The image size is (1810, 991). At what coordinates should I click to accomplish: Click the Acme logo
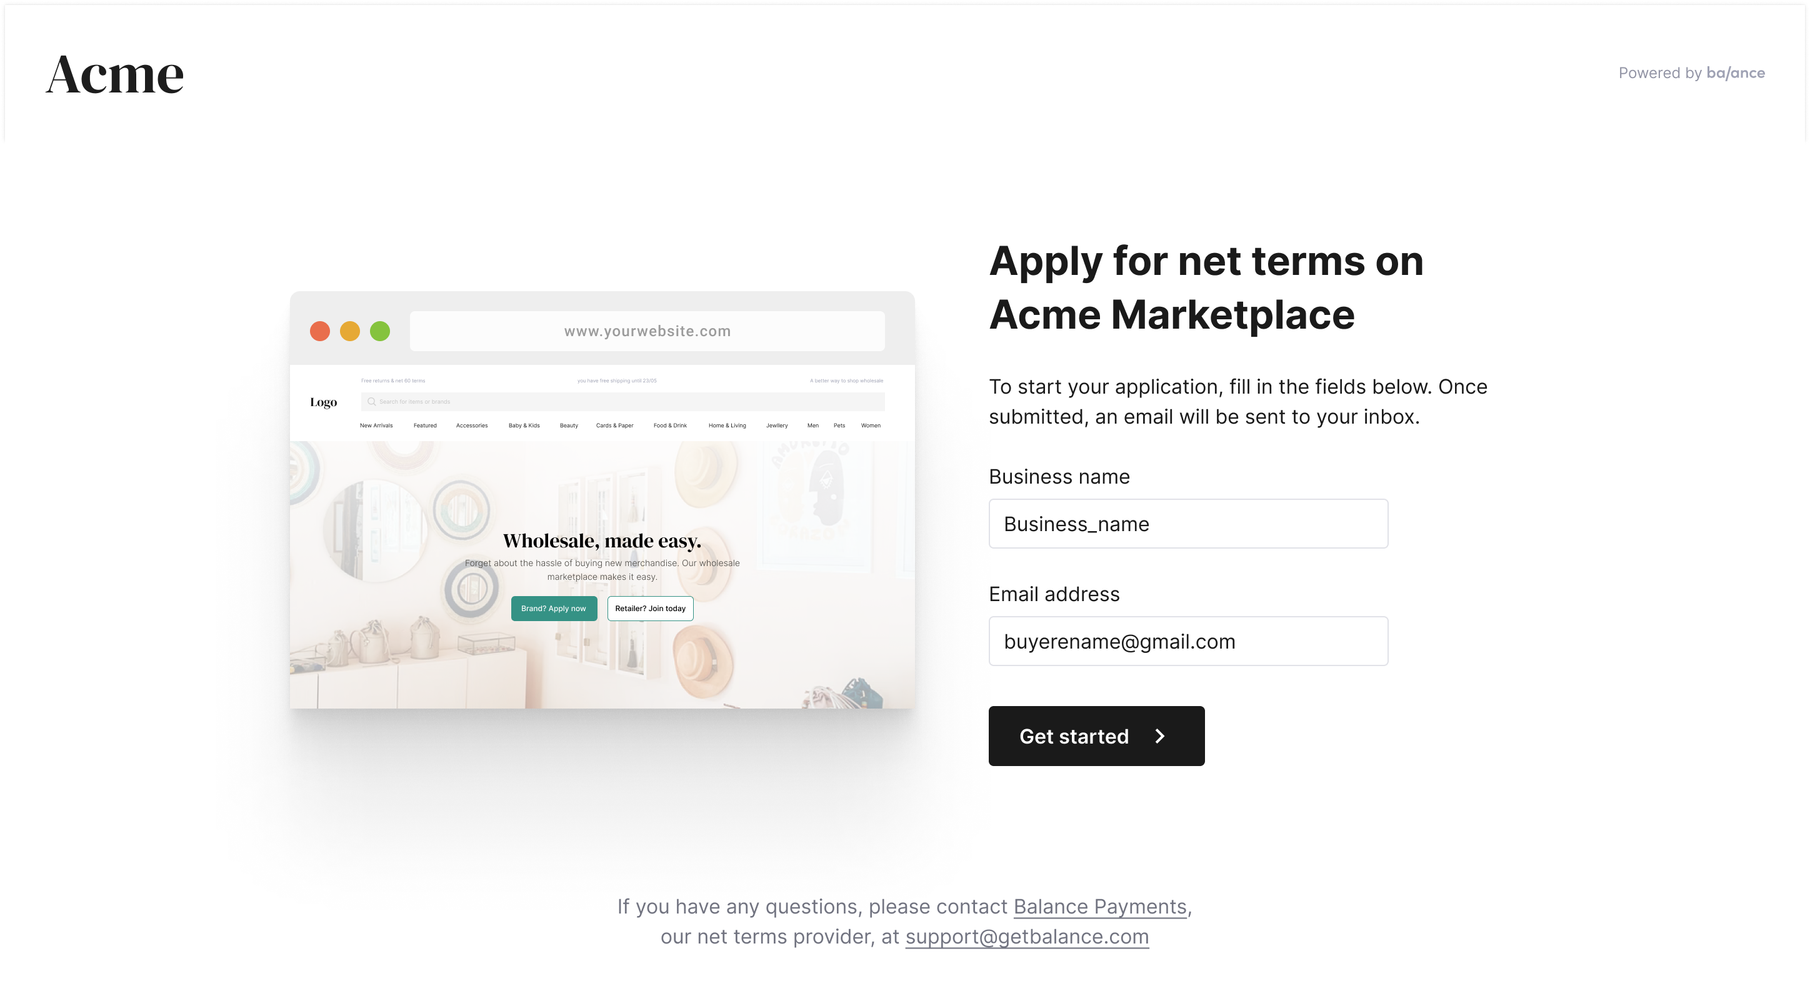pyautogui.click(x=115, y=74)
